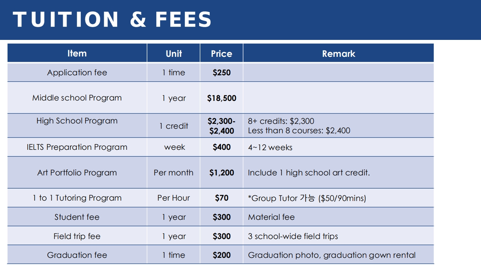481x271 pixels.
Task: Click the $250 application fee price
Action: click(x=222, y=73)
